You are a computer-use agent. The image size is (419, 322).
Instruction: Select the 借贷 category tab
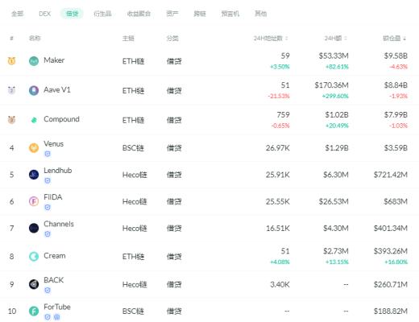point(72,14)
